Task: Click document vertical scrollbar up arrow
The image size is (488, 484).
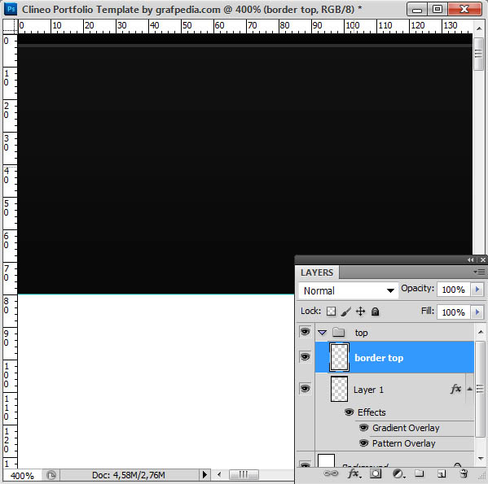Action: [479, 28]
